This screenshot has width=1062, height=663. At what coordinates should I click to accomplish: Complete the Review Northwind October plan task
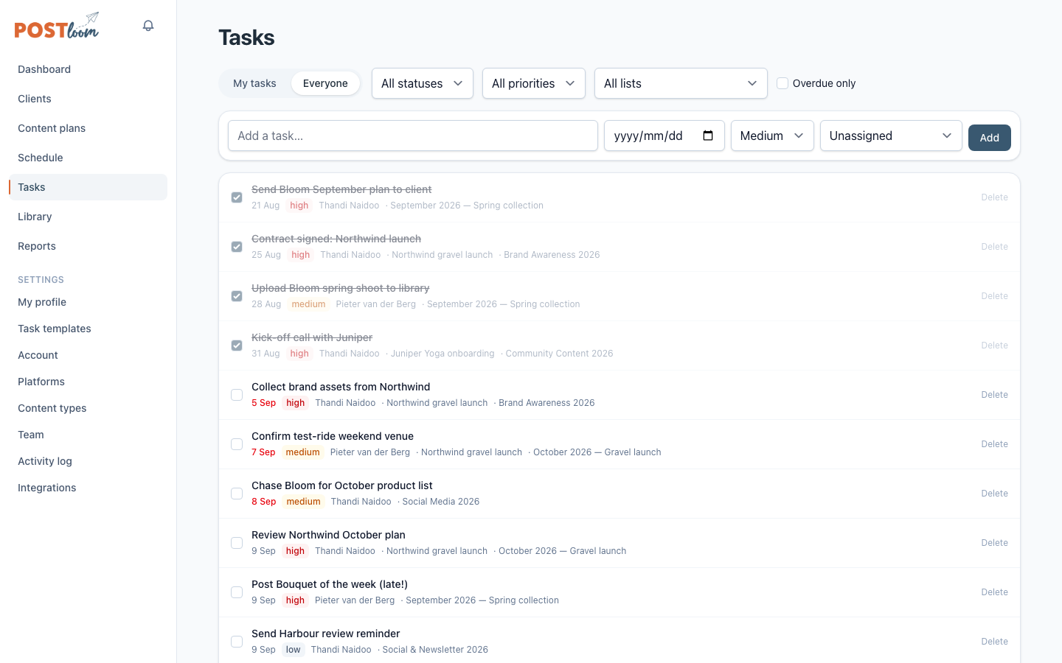click(x=237, y=543)
